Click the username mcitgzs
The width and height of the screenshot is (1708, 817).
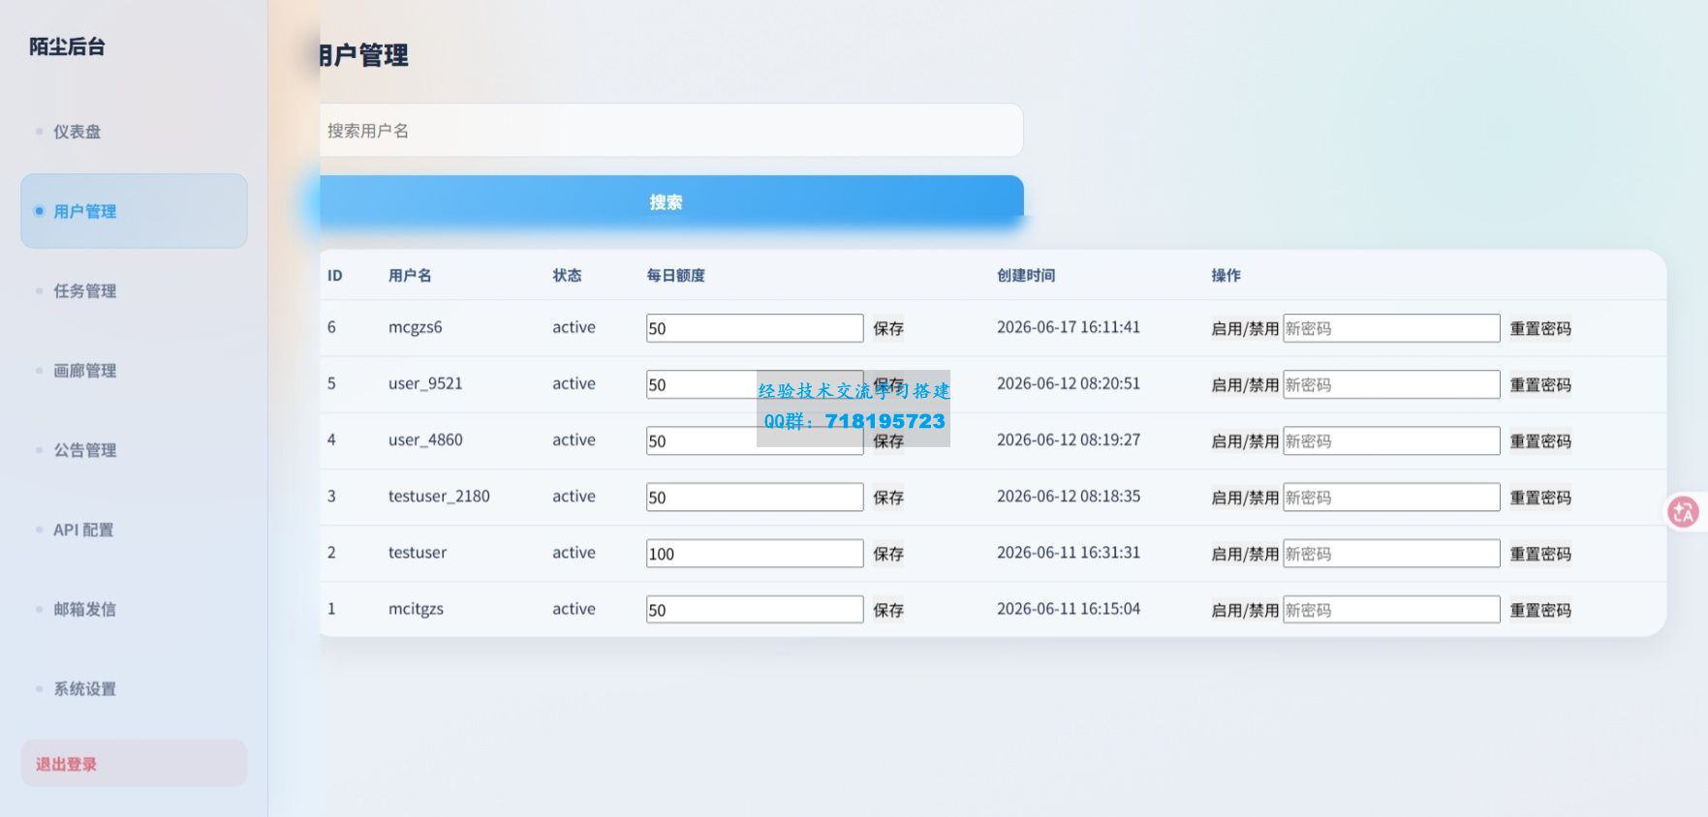click(416, 609)
